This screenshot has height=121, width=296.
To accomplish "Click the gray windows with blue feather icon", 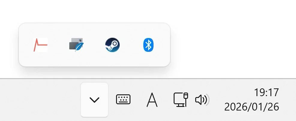I will (76, 45).
